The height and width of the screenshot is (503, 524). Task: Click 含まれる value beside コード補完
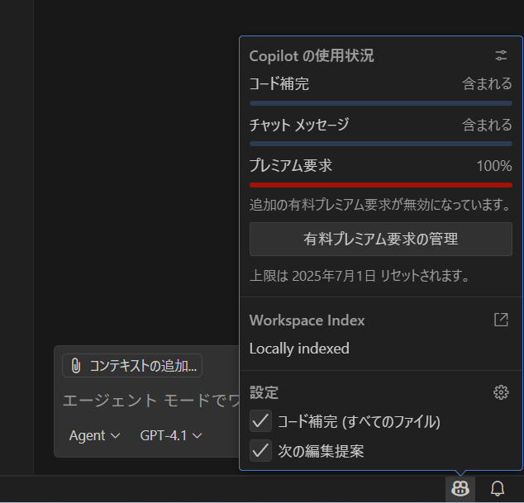pos(487,83)
